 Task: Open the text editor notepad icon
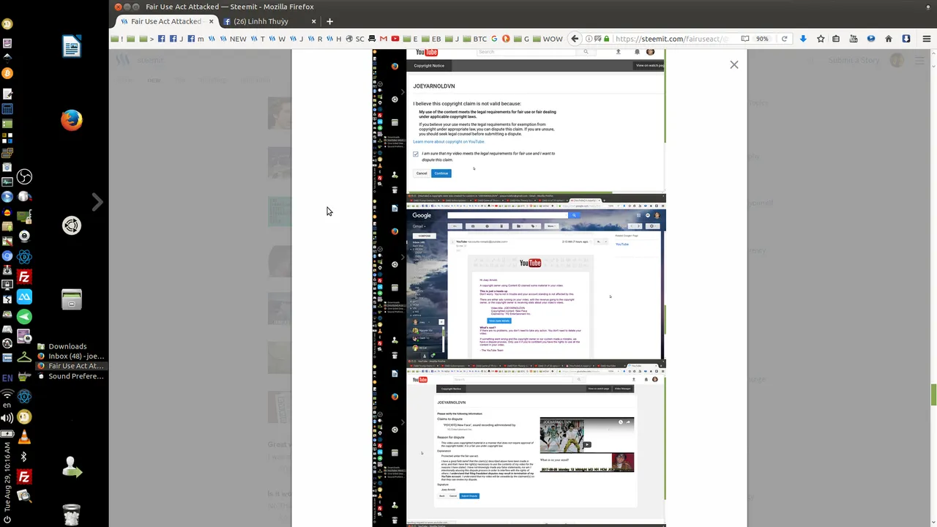[x=7, y=94]
